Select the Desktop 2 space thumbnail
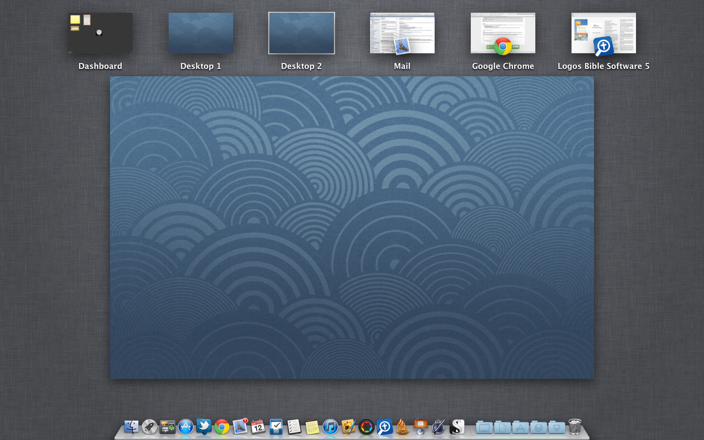This screenshot has height=440, width=704. (302, 33)
